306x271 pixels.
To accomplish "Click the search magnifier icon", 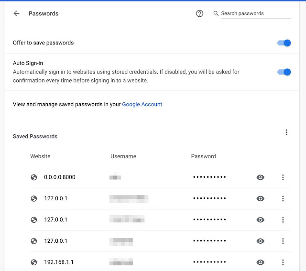I will [216, 13].
